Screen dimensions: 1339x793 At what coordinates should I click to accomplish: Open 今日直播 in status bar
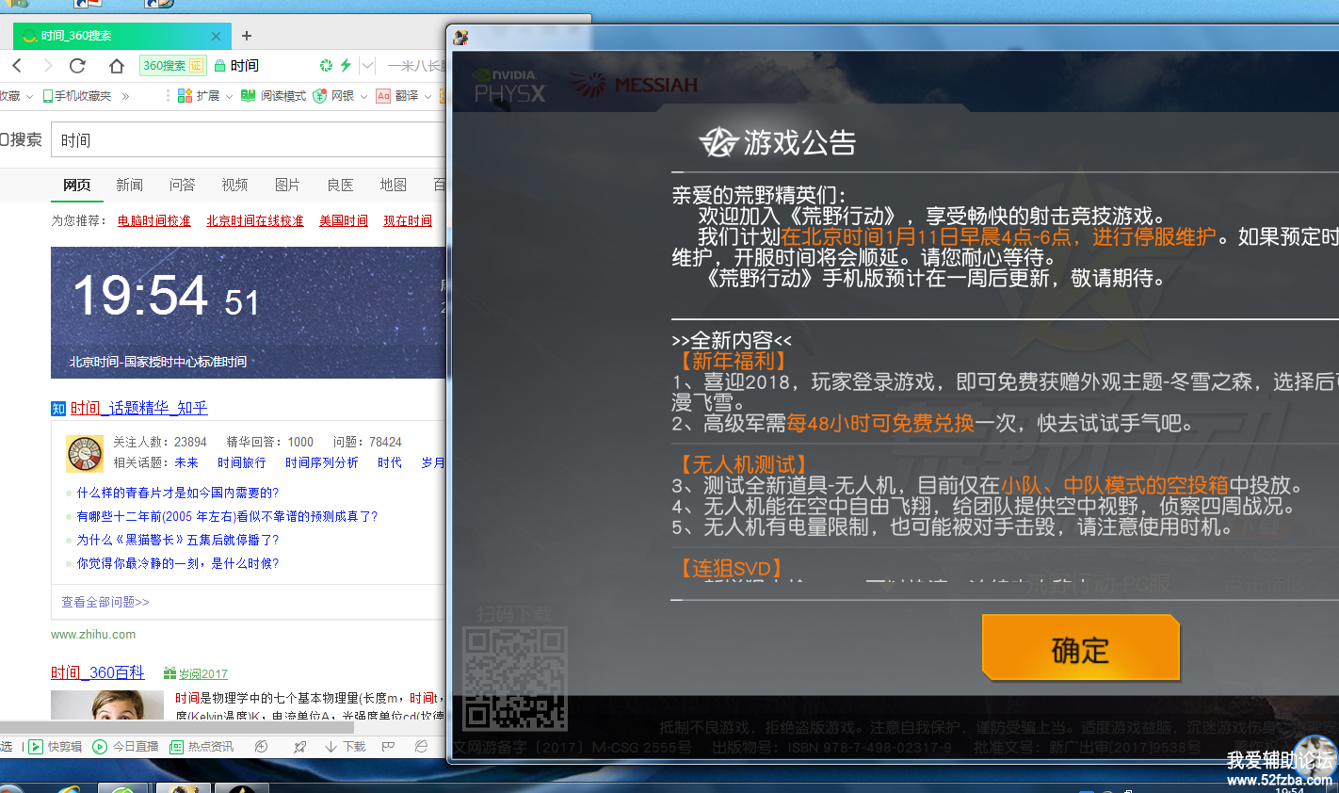tap(125, 746)
